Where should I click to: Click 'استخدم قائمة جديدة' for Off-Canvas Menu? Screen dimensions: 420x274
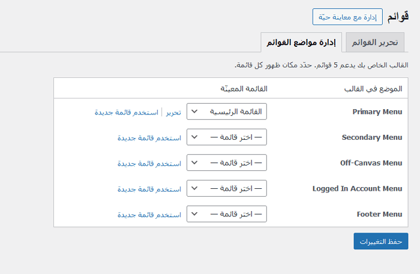click(149, 164)
